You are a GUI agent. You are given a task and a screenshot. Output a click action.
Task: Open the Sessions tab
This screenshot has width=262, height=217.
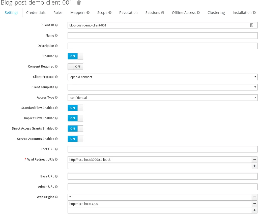pyautogui.click(x=155, y=13)
